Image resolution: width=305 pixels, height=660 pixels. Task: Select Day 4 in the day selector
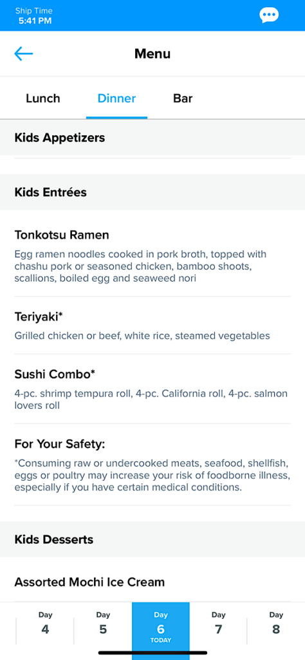46,624
